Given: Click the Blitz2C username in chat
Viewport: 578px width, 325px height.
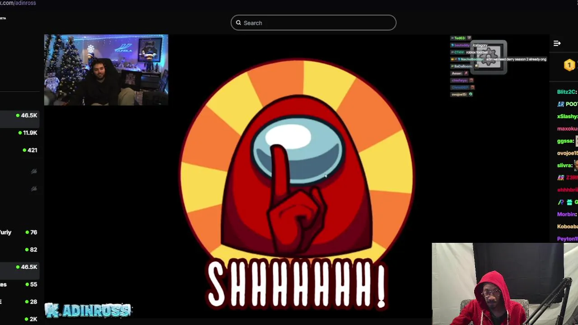Looking at the screenshot, I should pos(566,92).
